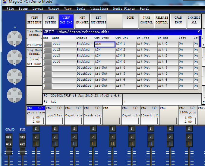Select empty playback PB5
The width and height of the screenshot is (205, 166).
tap(112, 115)
